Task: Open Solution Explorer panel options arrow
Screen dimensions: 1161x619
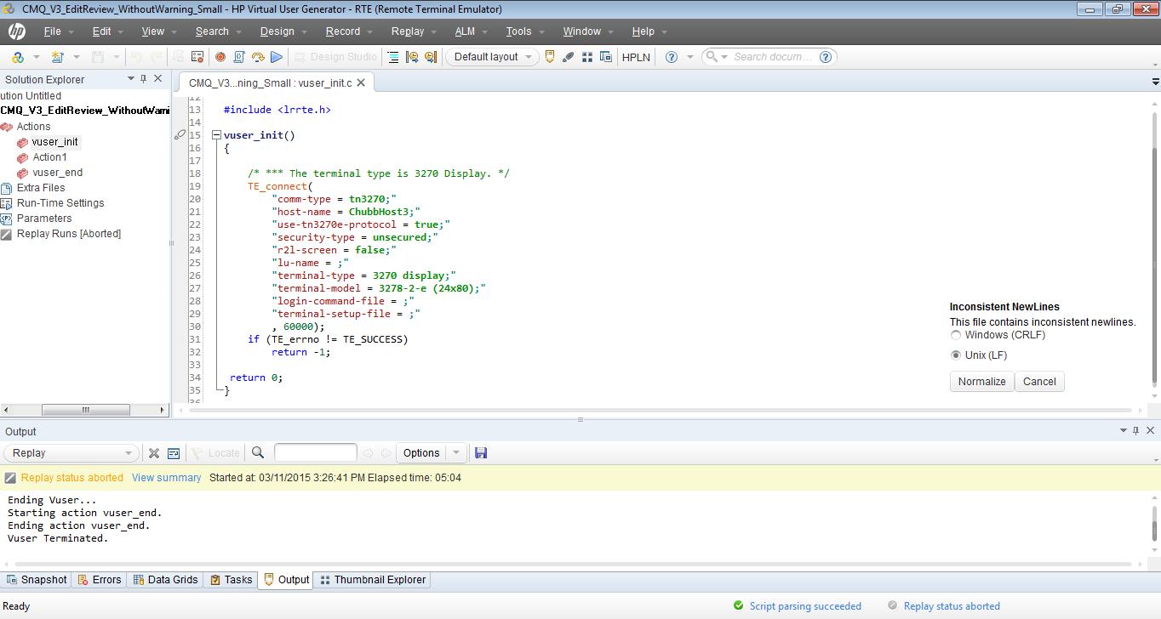Action: pyautogui.click(x=131, y=78)
